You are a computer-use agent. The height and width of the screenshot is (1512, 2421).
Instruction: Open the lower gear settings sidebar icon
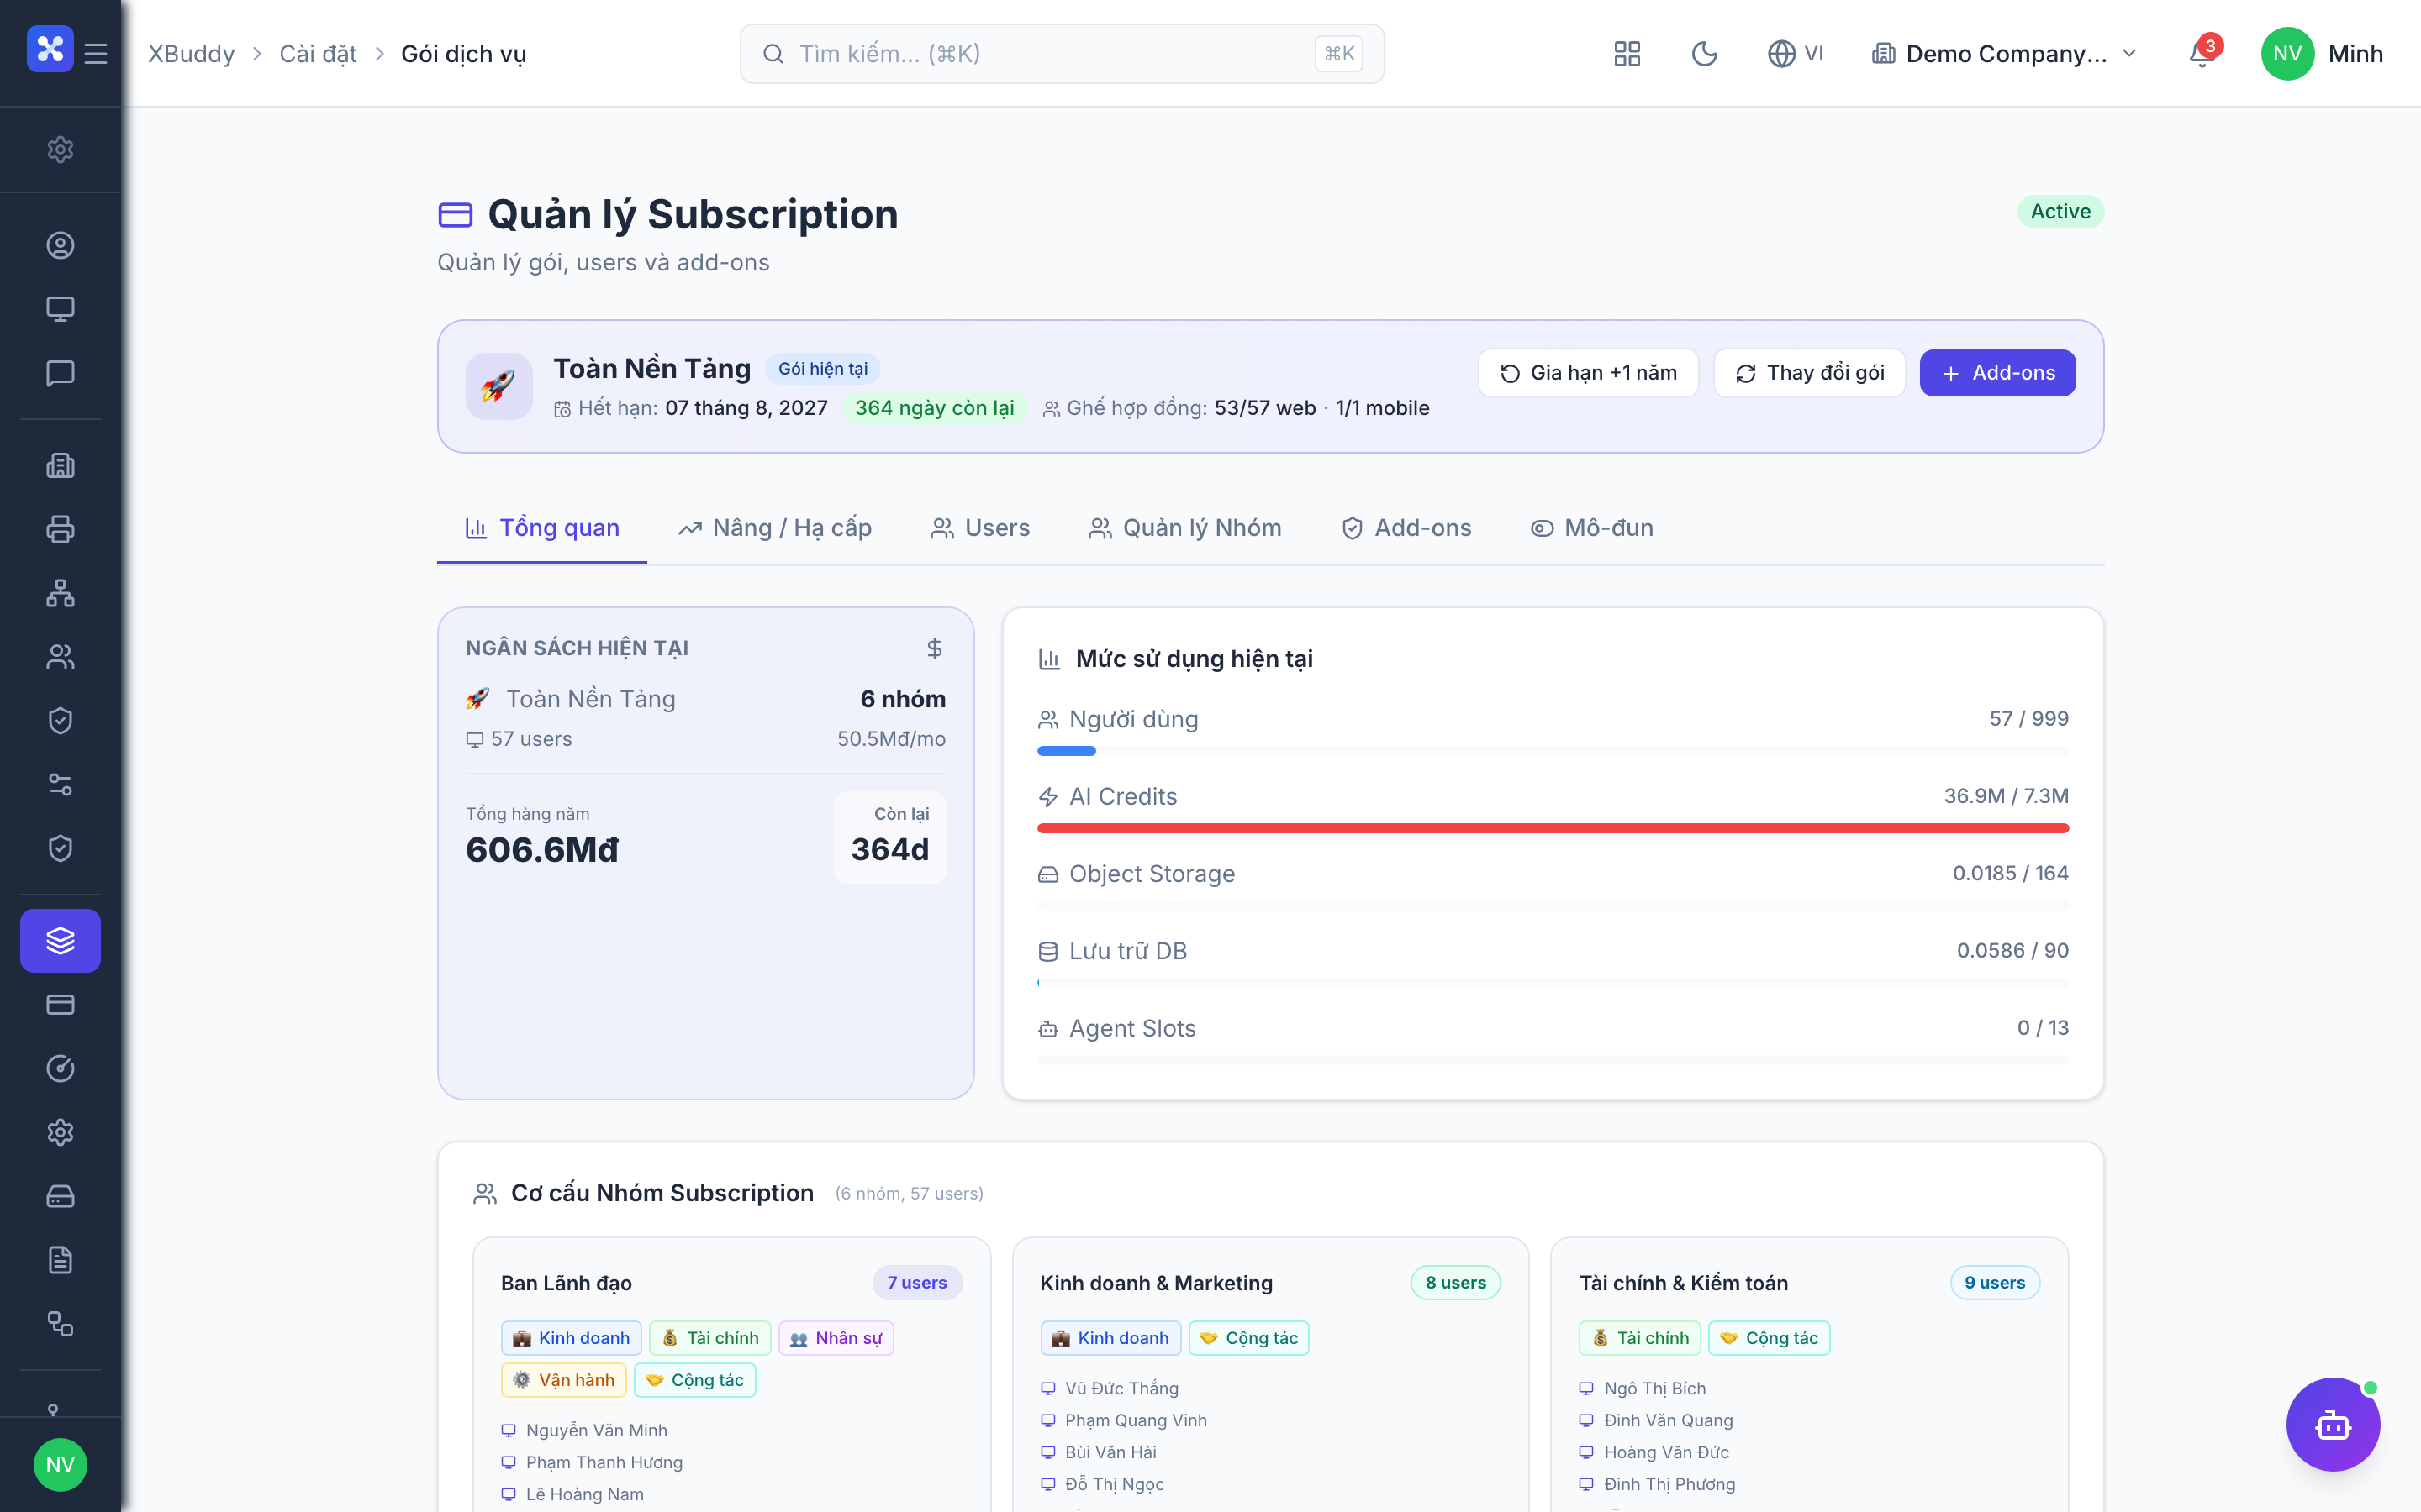coord(60,1133)
